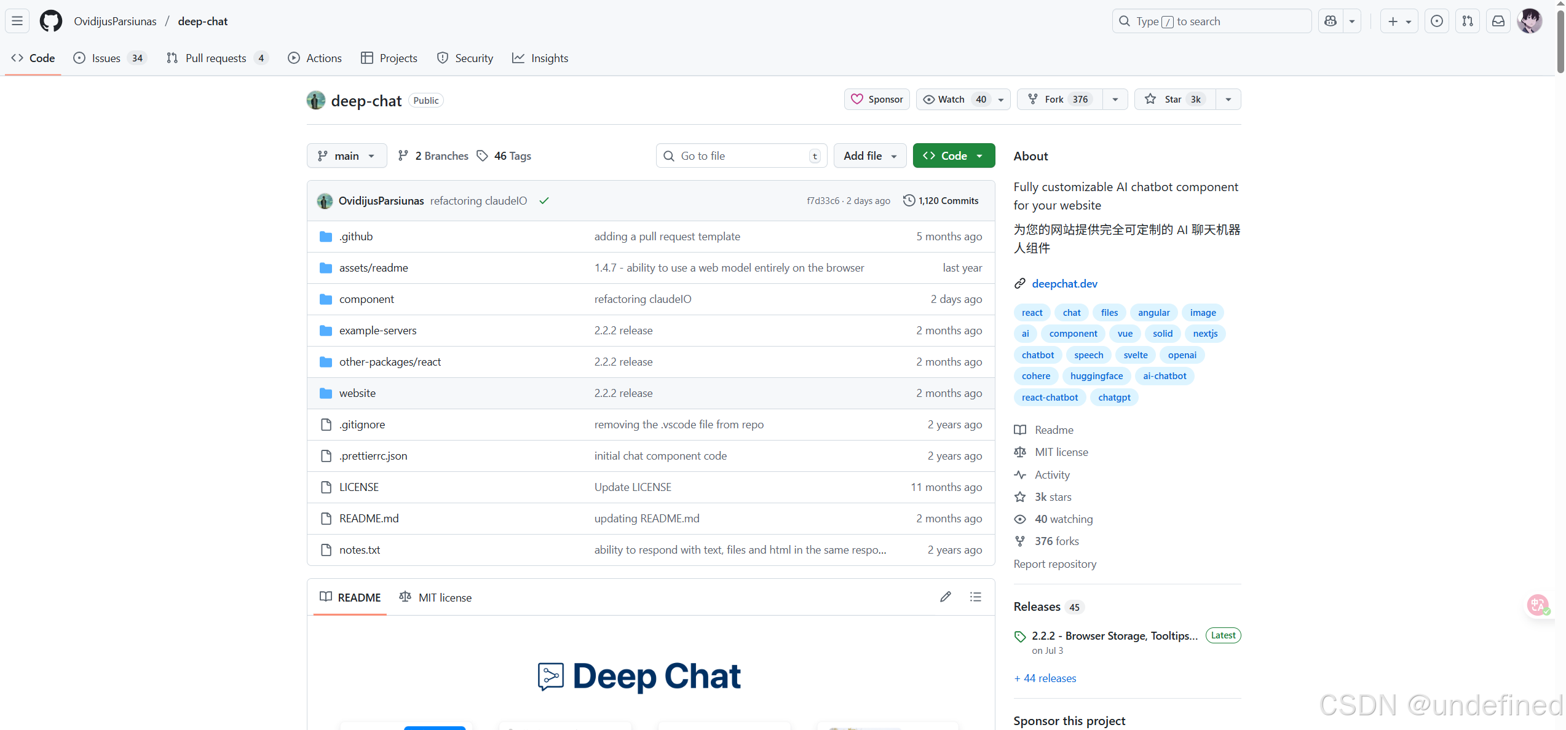1566x730 pixels.
Task: Click the tags icon next to 46 Tags
Action: click(x=483, y=155)
